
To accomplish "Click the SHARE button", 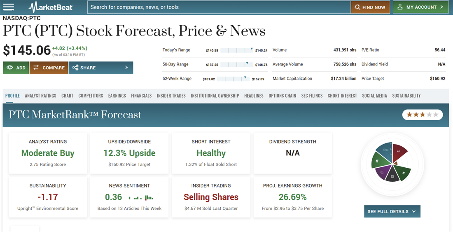I will 101,68.
